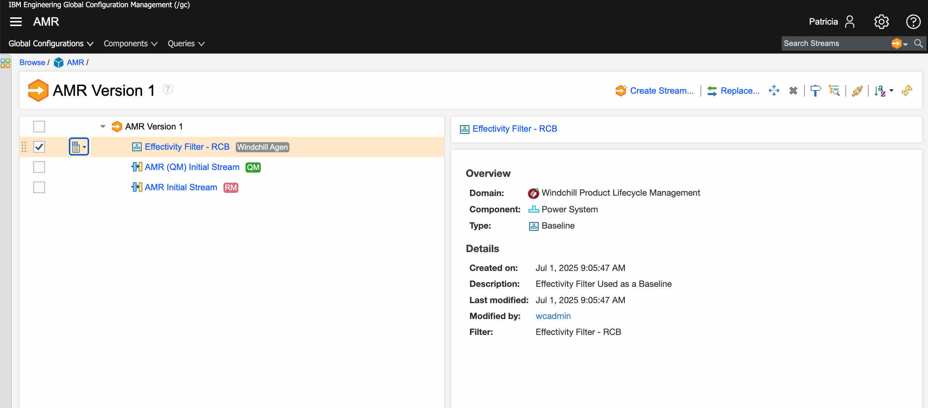Open the row actions menu dropdown
Screen dimensions: 928x408
(79, 147)
